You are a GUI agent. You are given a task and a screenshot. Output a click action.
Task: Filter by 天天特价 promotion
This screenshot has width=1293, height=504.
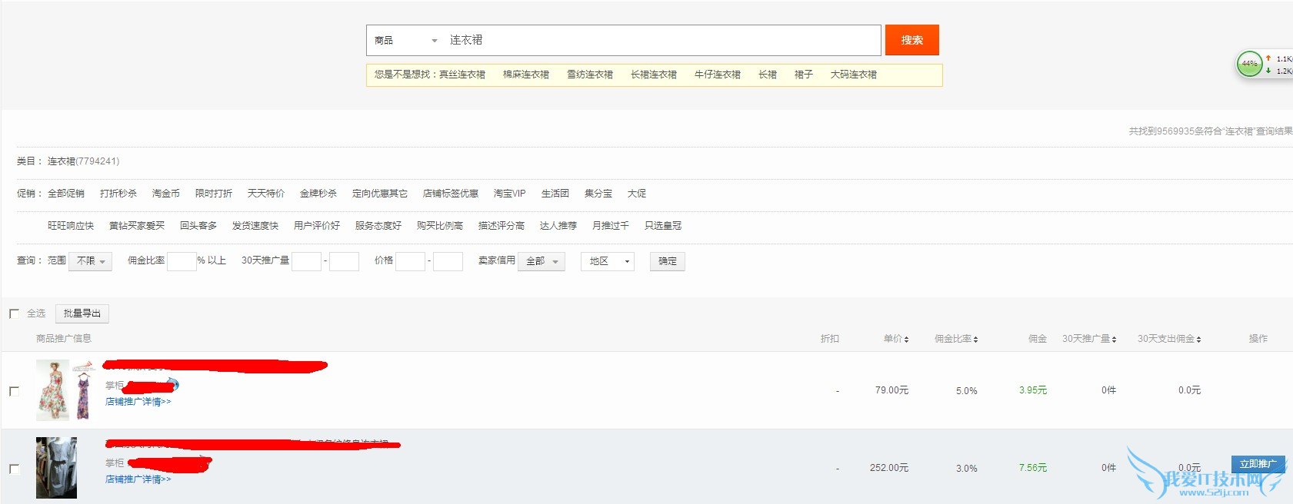pyautogui.click(x=266, y=194)
